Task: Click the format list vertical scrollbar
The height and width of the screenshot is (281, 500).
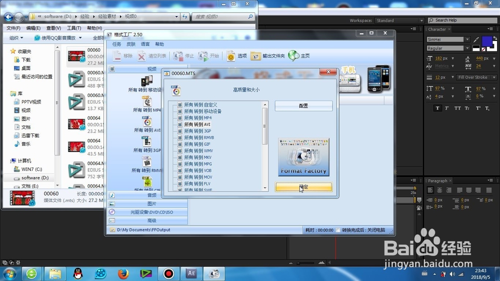Action: [264, 146]
